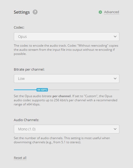Click the chevron arrow in the Mono (1.0) dropdown
This screenshot has height=168, width=133.
point(115,129)
